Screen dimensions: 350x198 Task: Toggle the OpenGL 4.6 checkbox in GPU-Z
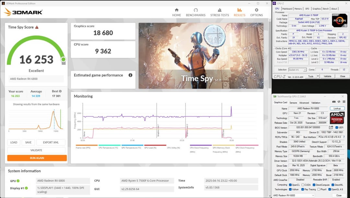pyautogui.click(x=329, y=190)
